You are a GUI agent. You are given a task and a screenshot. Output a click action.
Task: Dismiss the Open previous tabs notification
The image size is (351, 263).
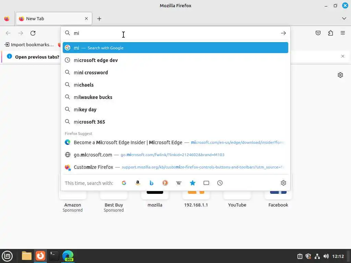point(343,57)
